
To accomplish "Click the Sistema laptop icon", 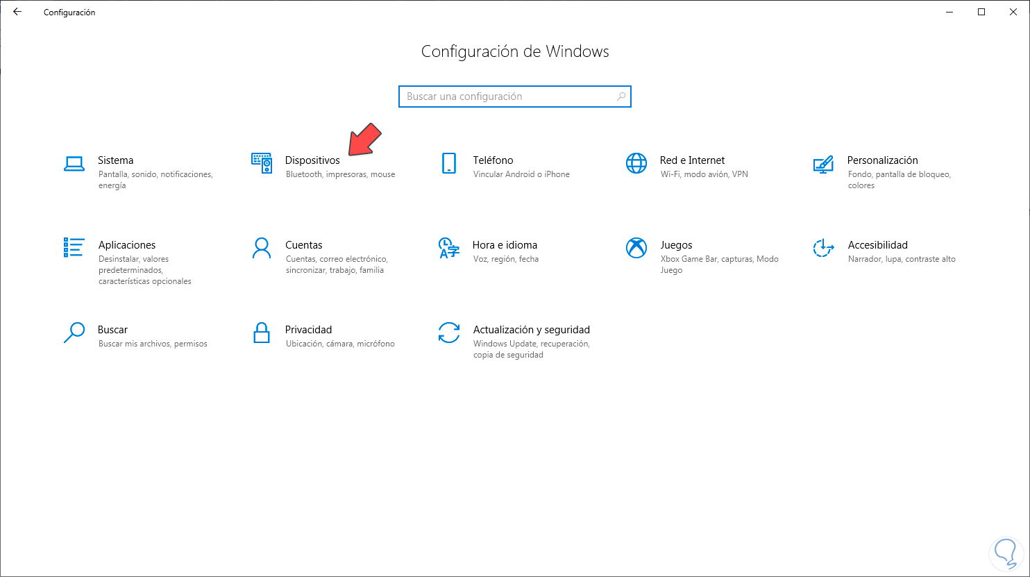I will click(74, 164).
